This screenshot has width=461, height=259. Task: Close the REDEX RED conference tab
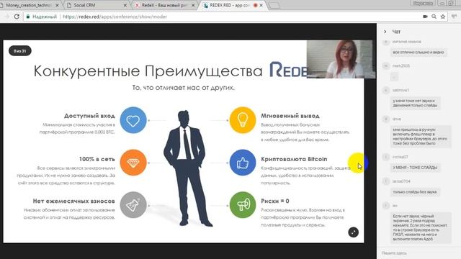click(x=261, y=5)
